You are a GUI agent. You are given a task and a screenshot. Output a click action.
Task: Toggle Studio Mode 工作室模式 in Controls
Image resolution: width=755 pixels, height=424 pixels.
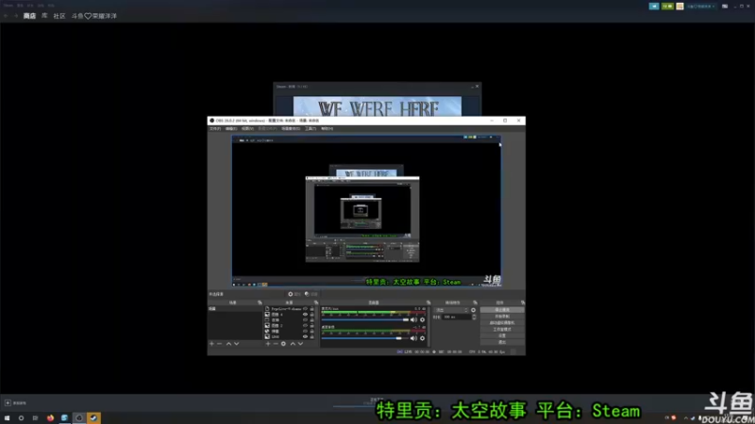coord(502,329)
